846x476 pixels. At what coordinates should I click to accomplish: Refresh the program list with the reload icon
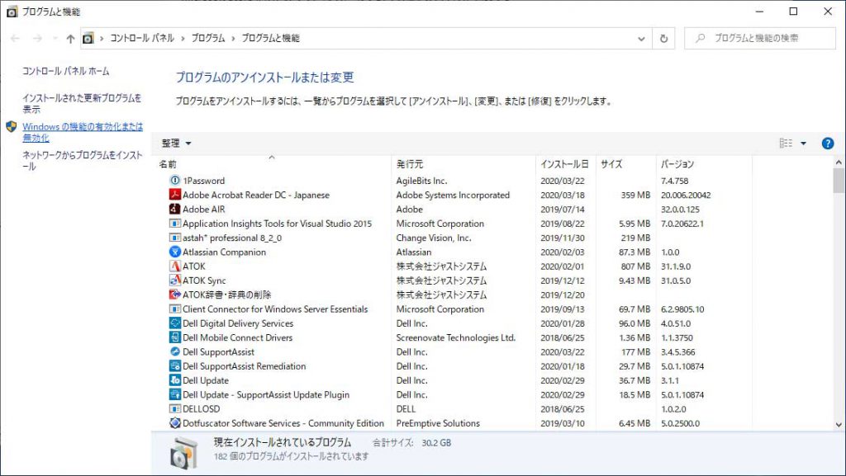pos(663,38)
